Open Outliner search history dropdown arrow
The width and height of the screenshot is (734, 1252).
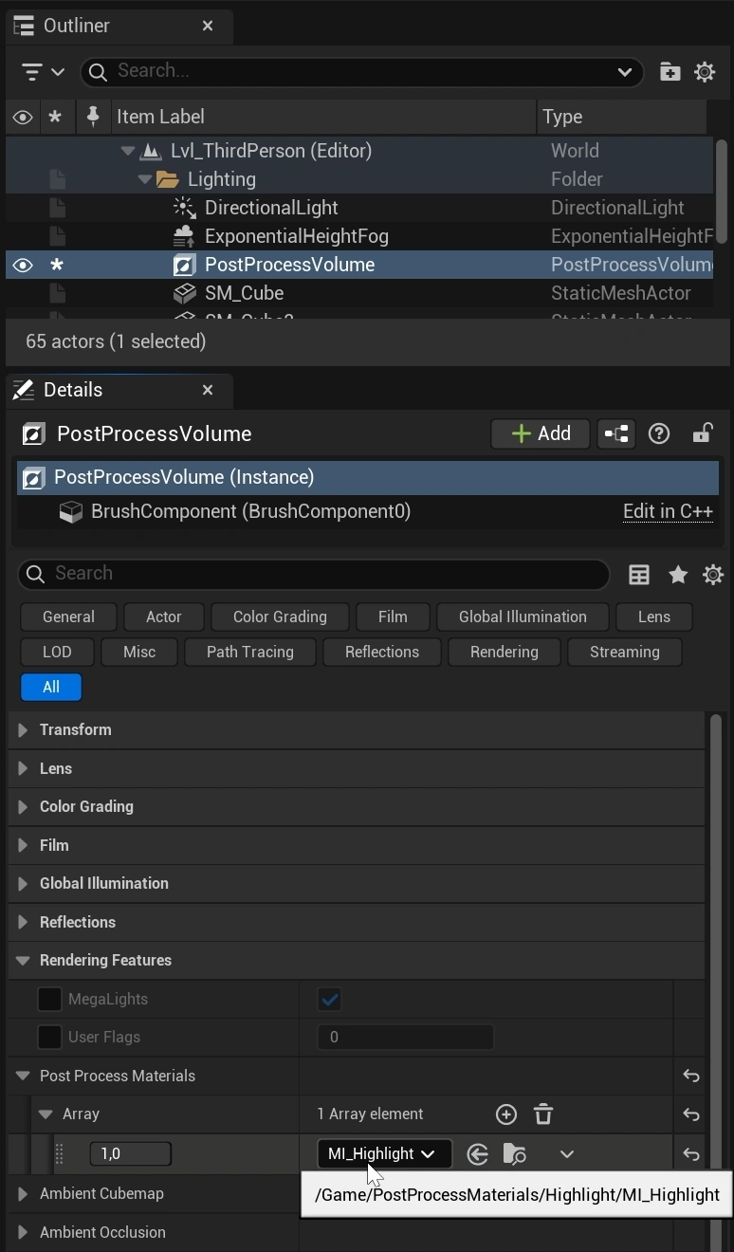click(x=624, y=71)
